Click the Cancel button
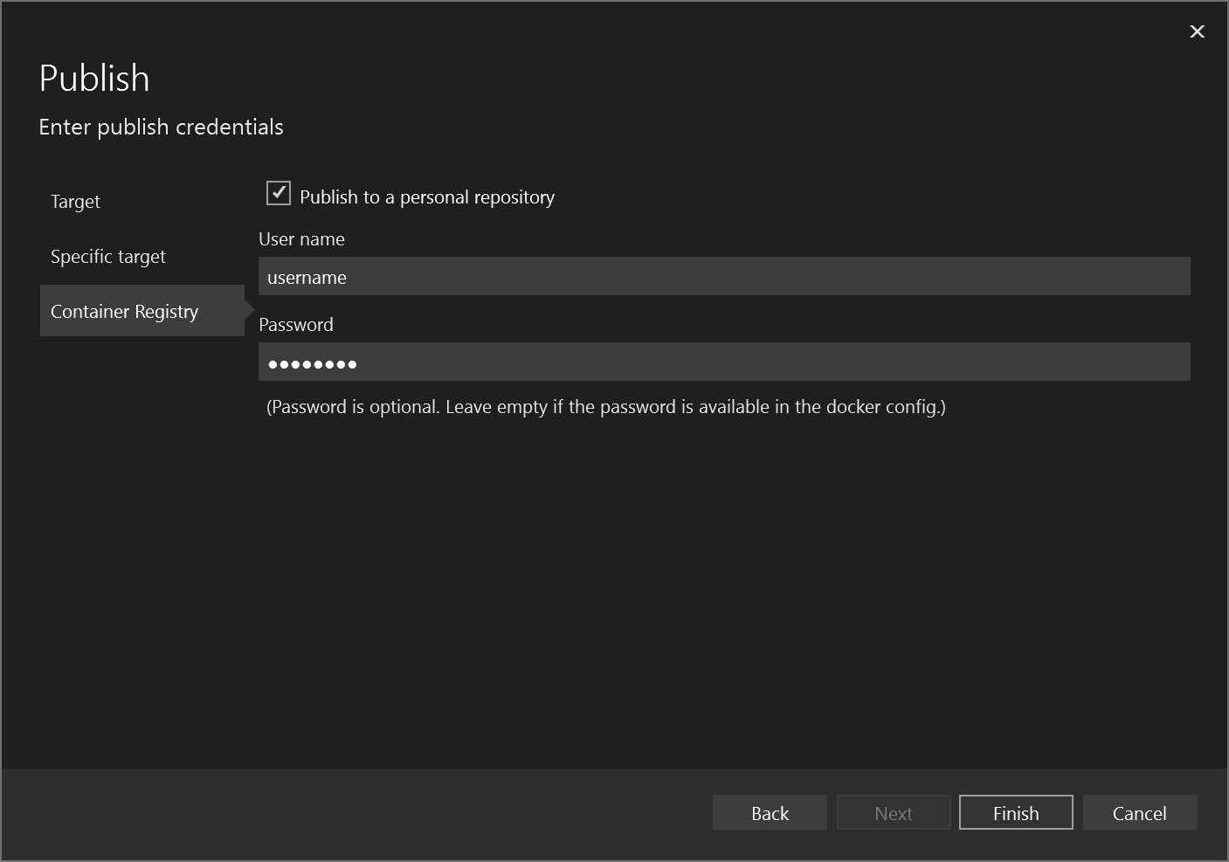The width and height of the screenshot is (1229, 862). (x=1139, y=812)
